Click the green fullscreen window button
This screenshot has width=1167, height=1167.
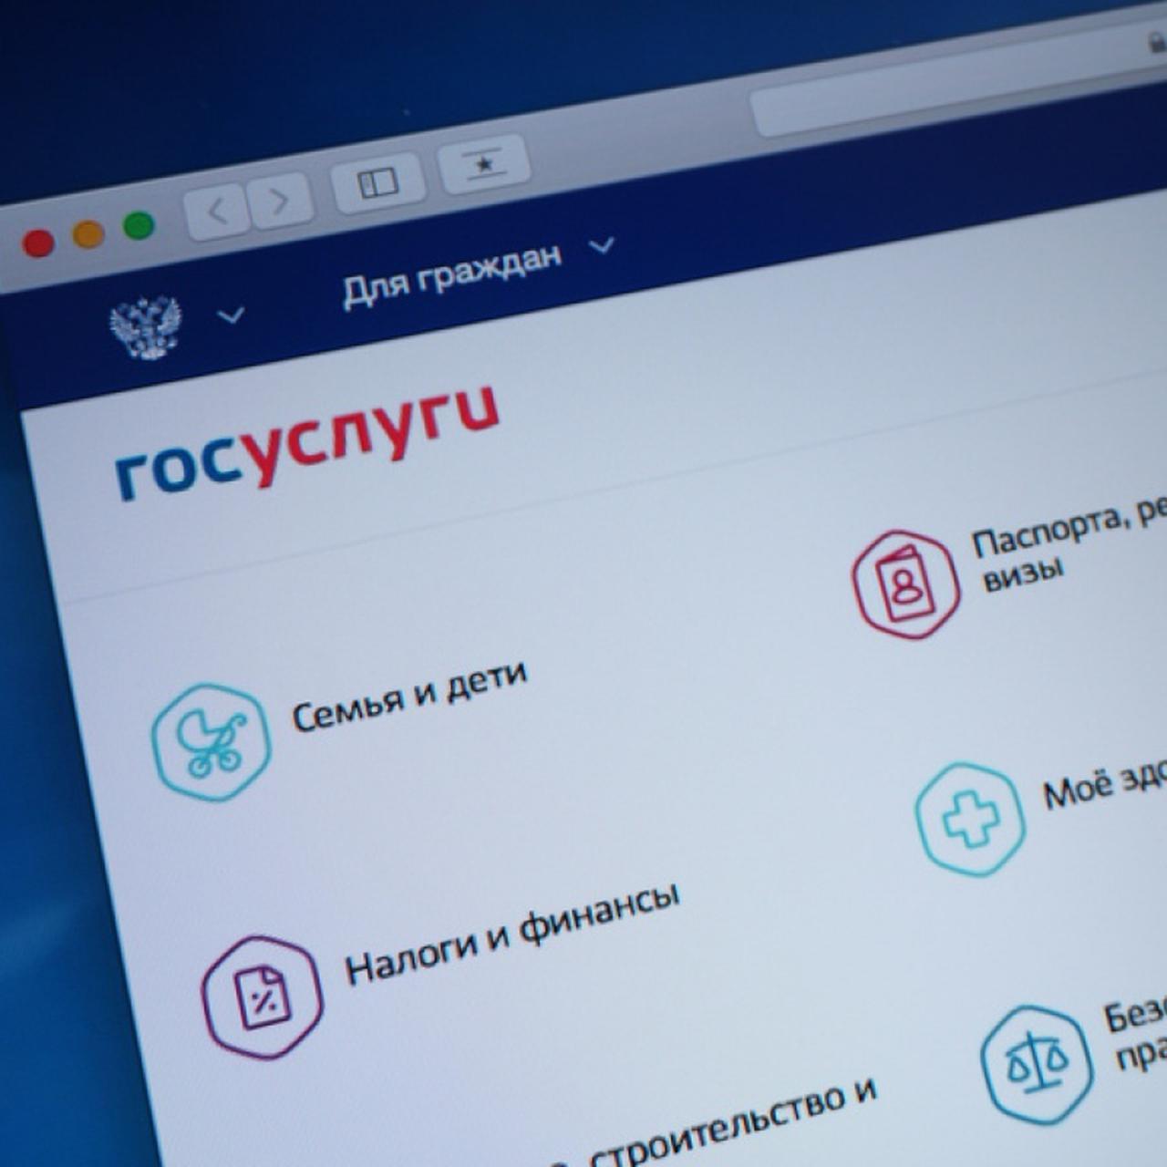[139, 225]
